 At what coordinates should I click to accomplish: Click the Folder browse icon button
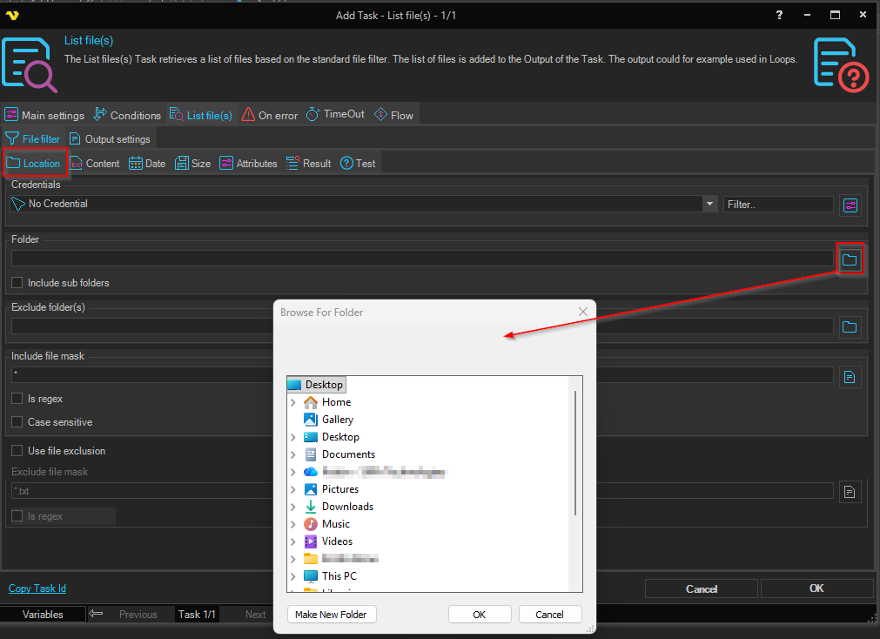(x=850, y=259)
